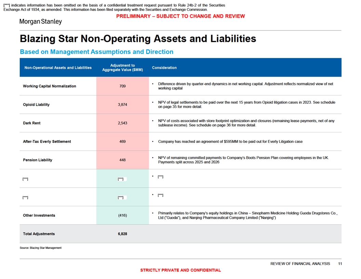The height and width of the screenshot is (279, 361).
Task: Select the 'Working Capital Normalization' row label
Action: click(x=49, y=86)
